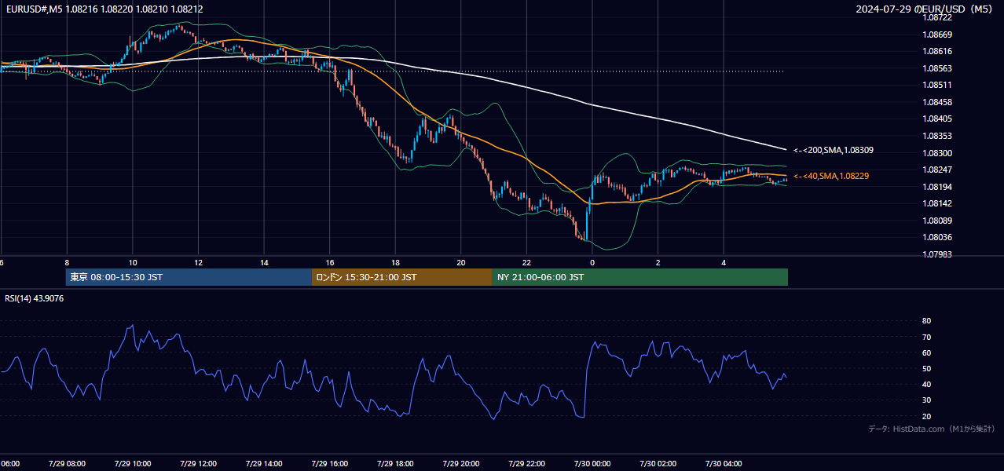The height and width of the screenshot is (471, 1004).
Task: Click the 7/29 08:00 time label
Action: pos(67,464)
